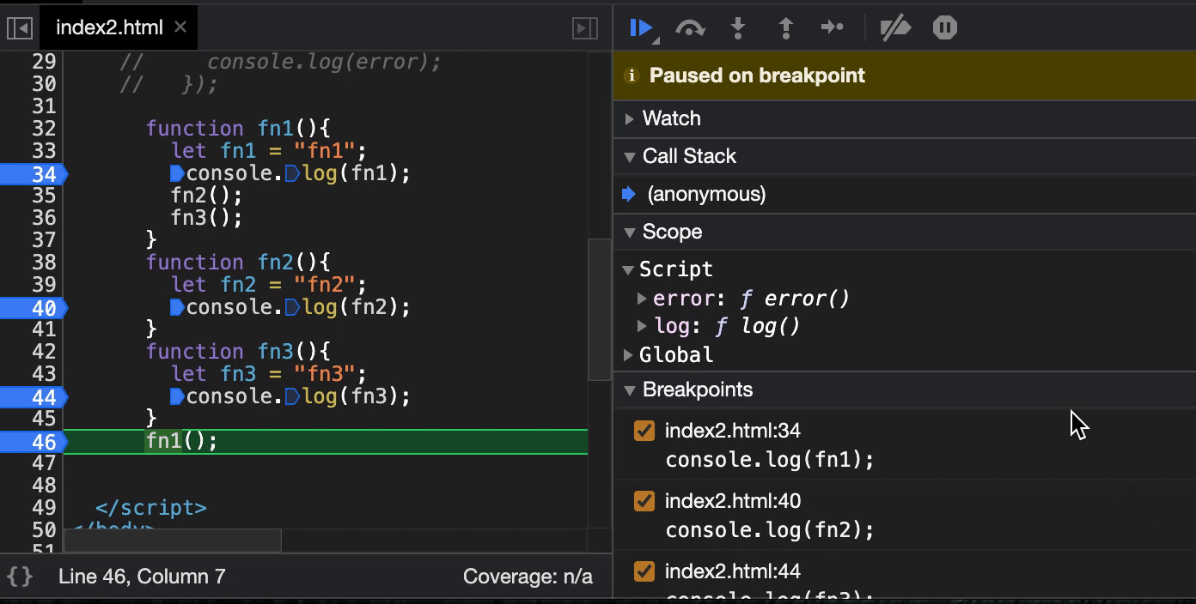The width and height of the screenshot is (1196, 604).
Task: Click the Step into next function call icon
Action: pyautogui.click(x=737, y=27)
